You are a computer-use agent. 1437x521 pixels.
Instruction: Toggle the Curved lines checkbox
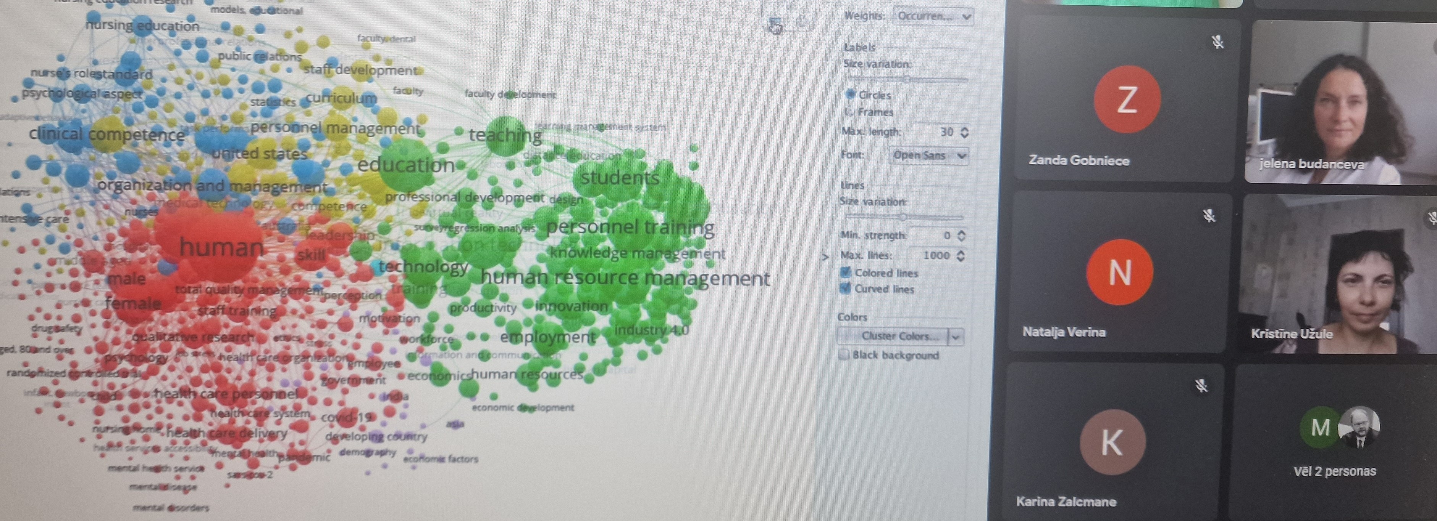tap(845, 288)
